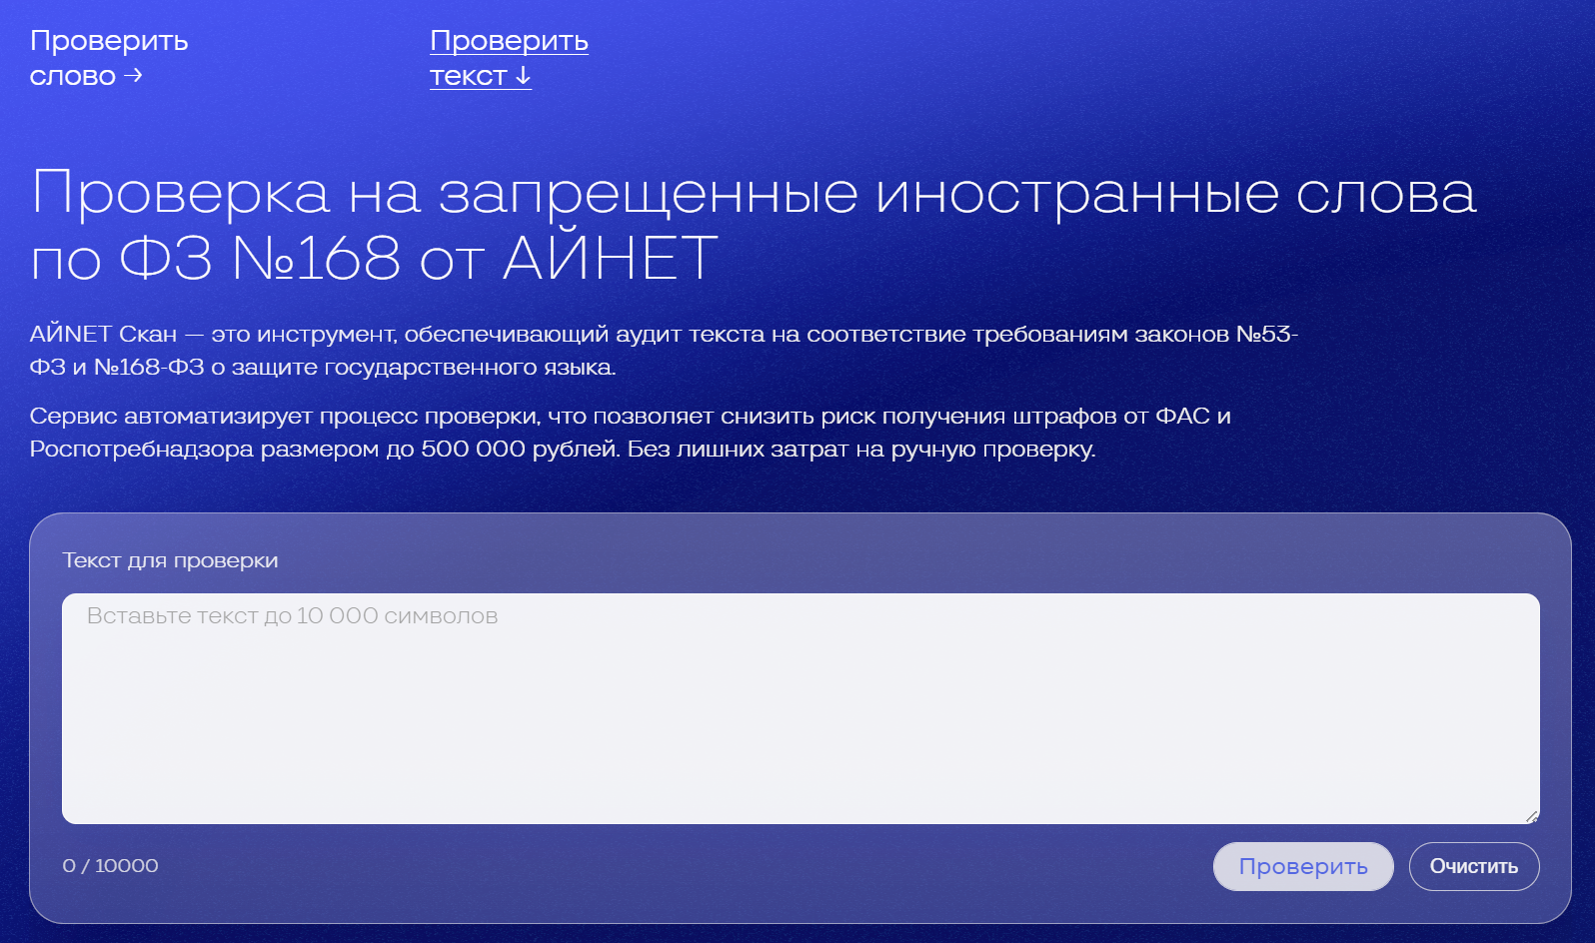
Task: Click the heading "Проверка на запрещенные иностранные слова"
Action: tap(754, 225)
